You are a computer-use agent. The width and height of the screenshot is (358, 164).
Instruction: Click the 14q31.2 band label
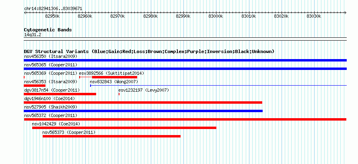[x=33, y=35]
